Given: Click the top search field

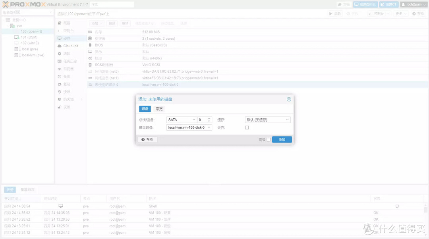Looking at the screenshot, I should 112,4.
